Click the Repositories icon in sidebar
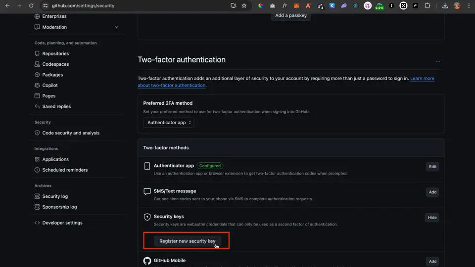This screenshot has height=267, width=475. 37,53
